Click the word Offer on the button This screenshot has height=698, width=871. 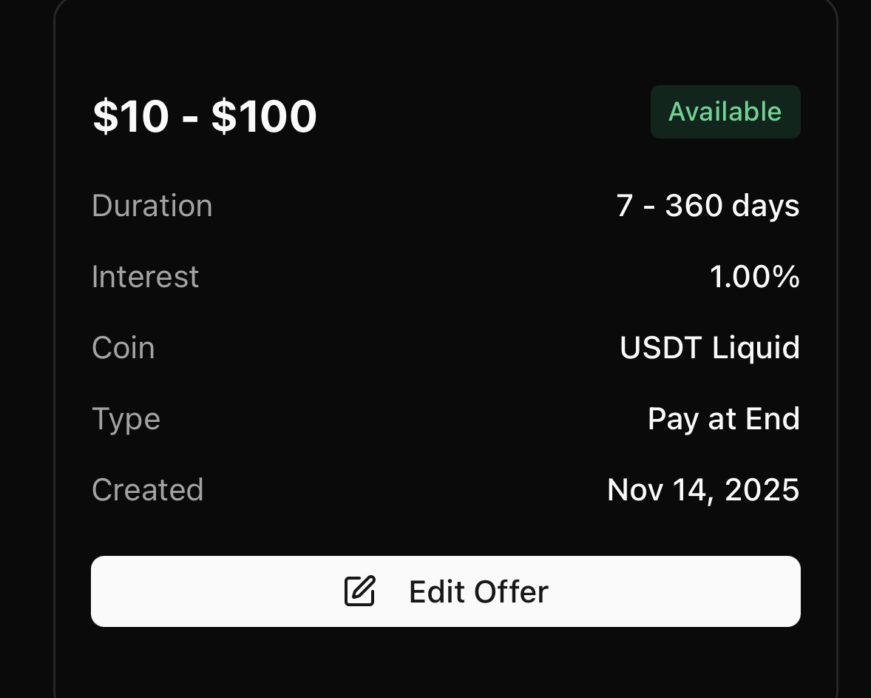point(511,592)
